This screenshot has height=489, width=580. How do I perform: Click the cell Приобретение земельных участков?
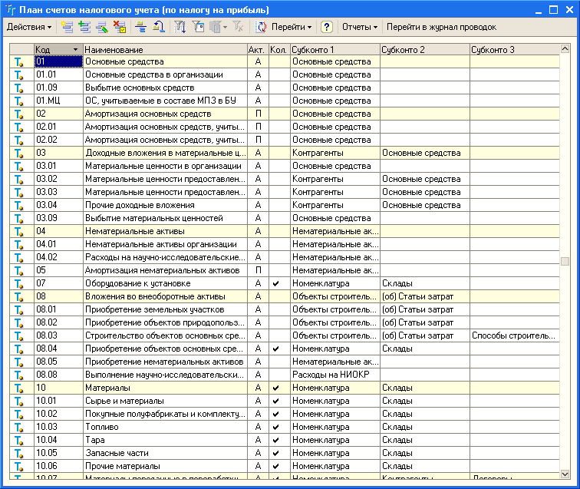pyautogui.click(x=166, y=309)
